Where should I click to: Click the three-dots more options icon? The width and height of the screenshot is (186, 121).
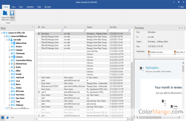click(x=12, y=118)
